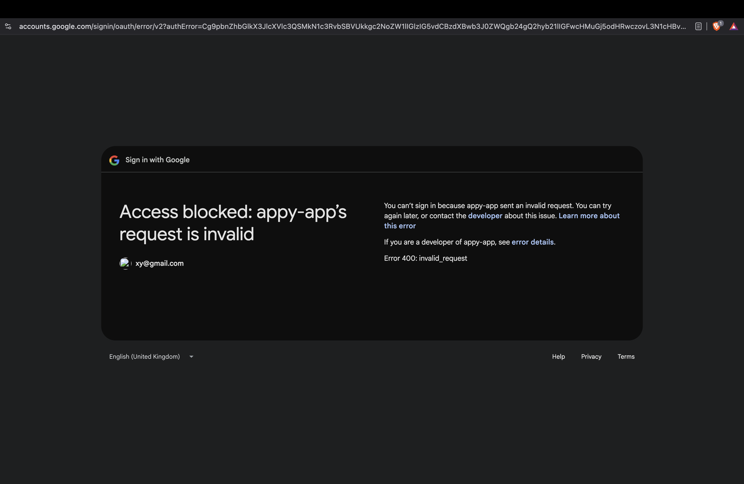Open Brave Shields lion icon
This screenshot has width=744, height=484.
[x=716, y=26]
